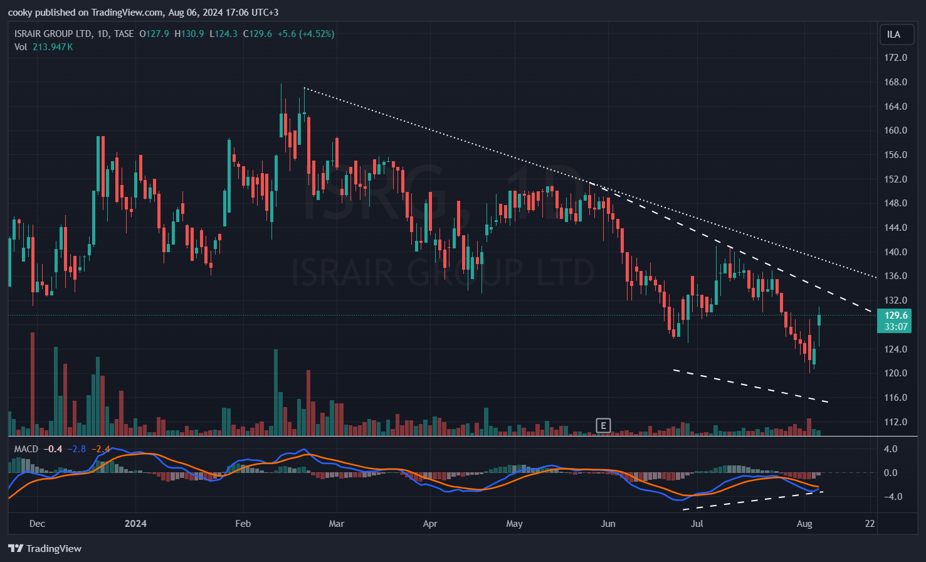Click the green 129.6 current price tag on the axis

pos(896,315)
